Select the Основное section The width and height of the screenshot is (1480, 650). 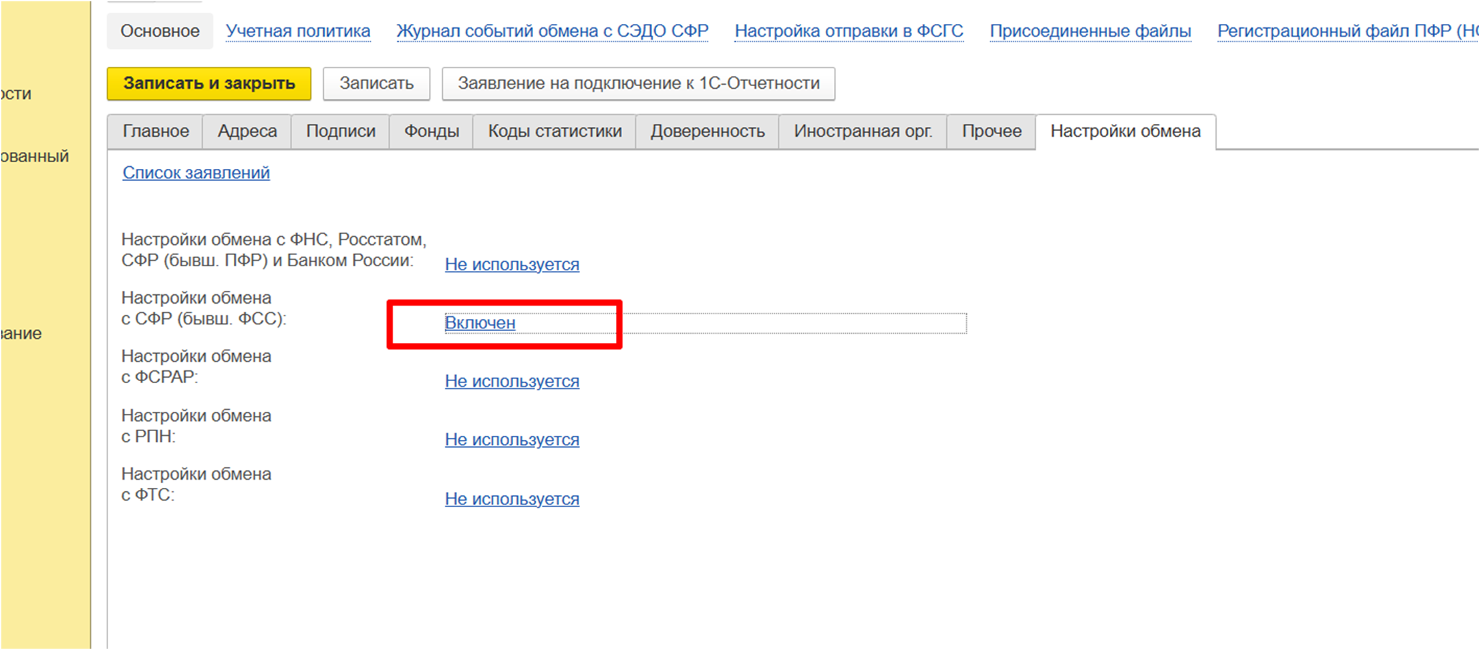pyautogui.click(x=160, y=31)
